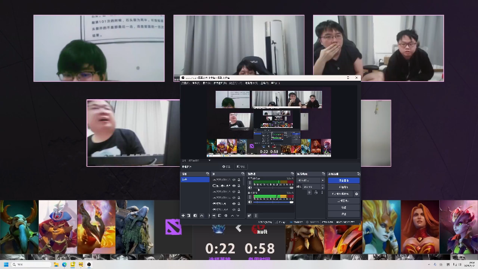Open transition properties three-dot menu
The height and width of the screenshot is (269, 478).
click(322, 192)
